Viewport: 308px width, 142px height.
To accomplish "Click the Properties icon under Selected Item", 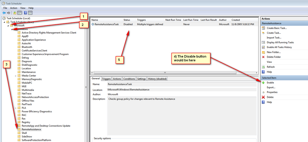I will point(263,92).
